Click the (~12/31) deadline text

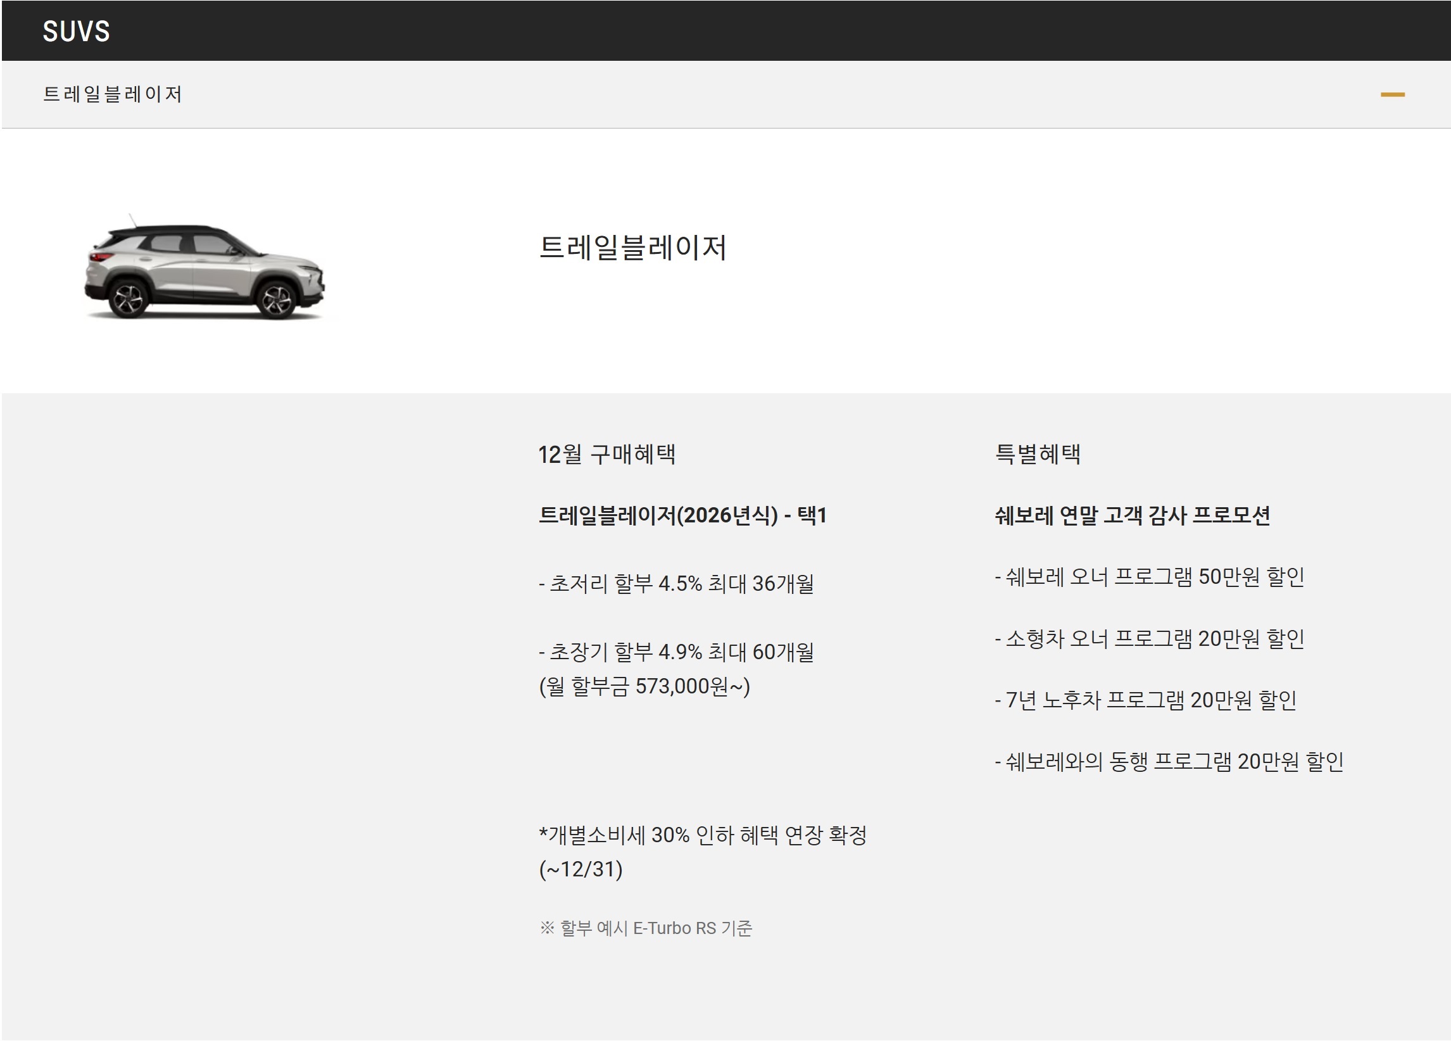581,869
